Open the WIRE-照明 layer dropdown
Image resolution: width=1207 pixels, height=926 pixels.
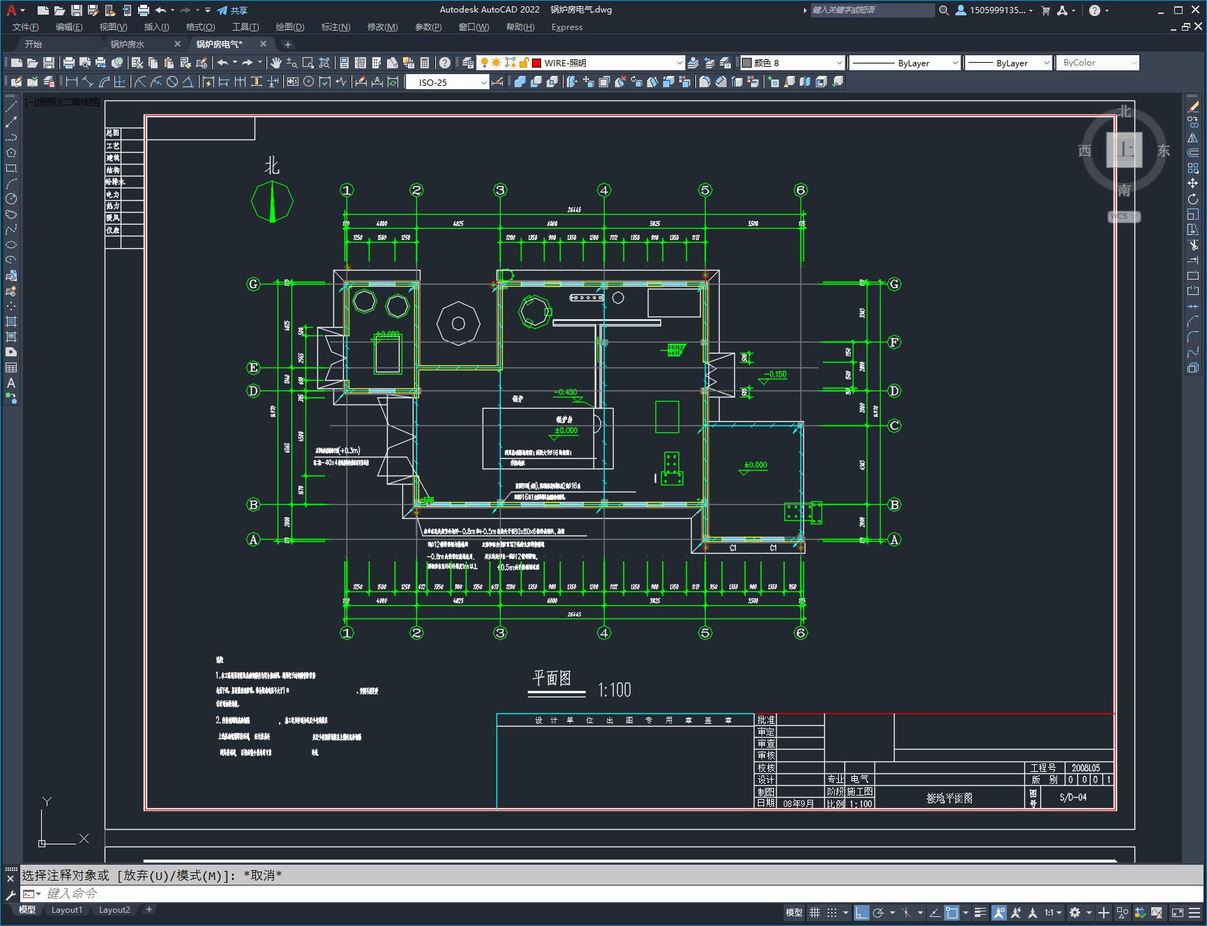tap(680, 63)
